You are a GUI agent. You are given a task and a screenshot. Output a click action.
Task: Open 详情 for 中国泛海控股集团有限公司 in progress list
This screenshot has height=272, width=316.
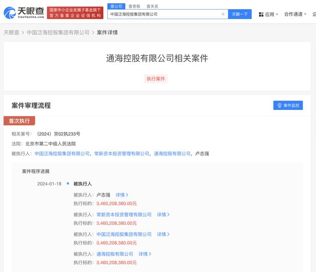(x=163, y=234)
